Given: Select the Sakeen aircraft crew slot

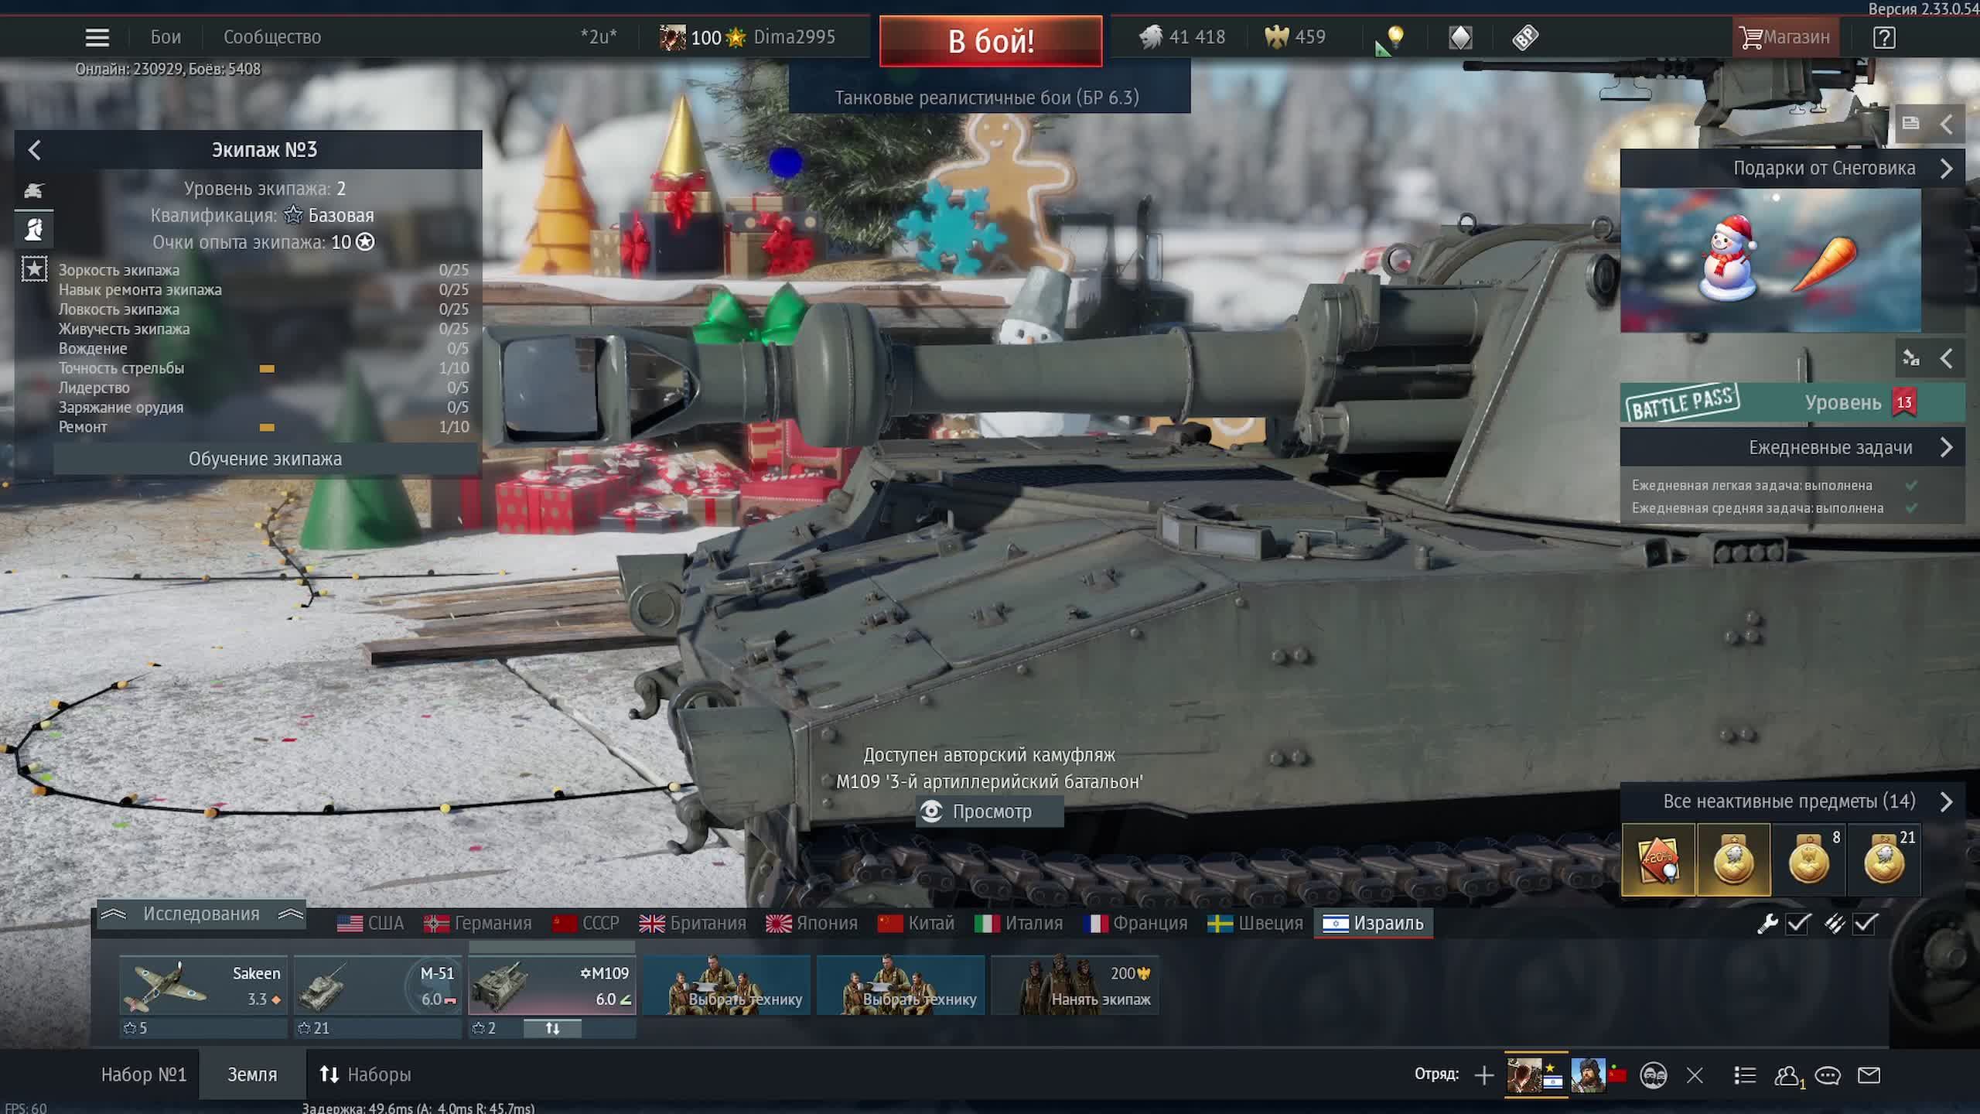Looking at the screenshot, I should 203,986.
